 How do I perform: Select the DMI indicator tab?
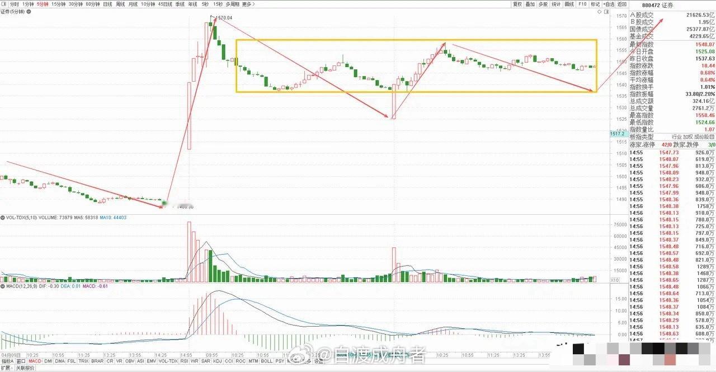(x=49, y=361)
